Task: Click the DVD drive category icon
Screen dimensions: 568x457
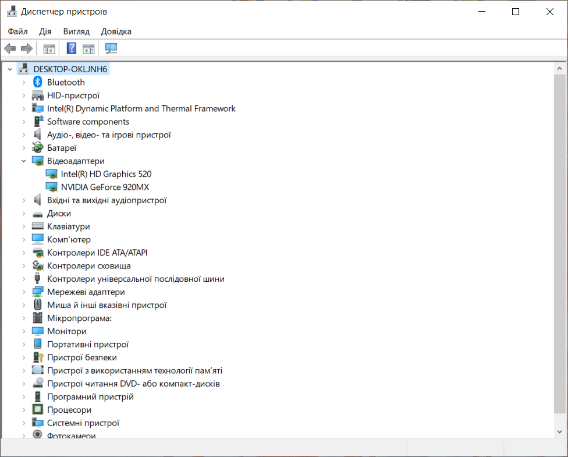Action: point(38,383)
